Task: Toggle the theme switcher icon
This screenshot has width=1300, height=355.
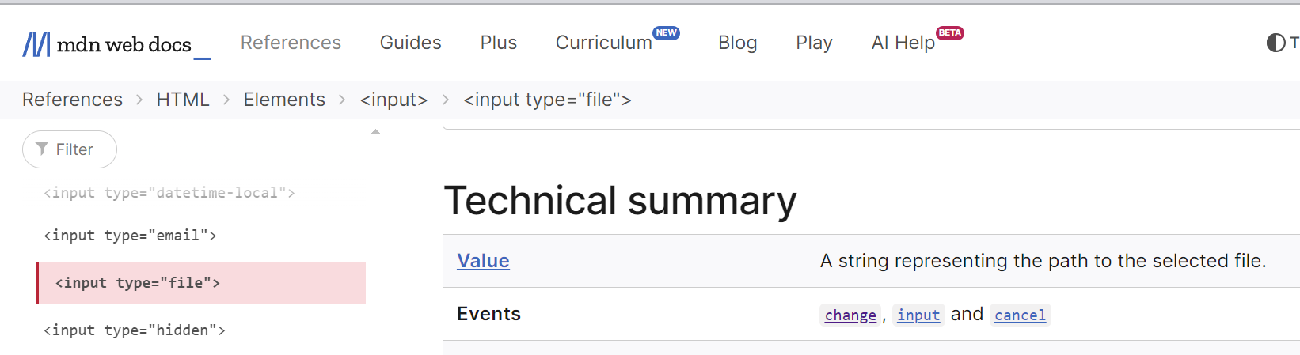Action: (x=1275, y=43)
